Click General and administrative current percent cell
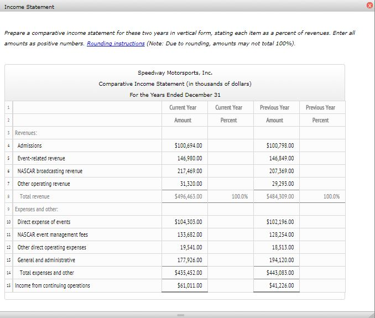Image resolution: width=375 pixels, height=318 pixels. point(231,260)
